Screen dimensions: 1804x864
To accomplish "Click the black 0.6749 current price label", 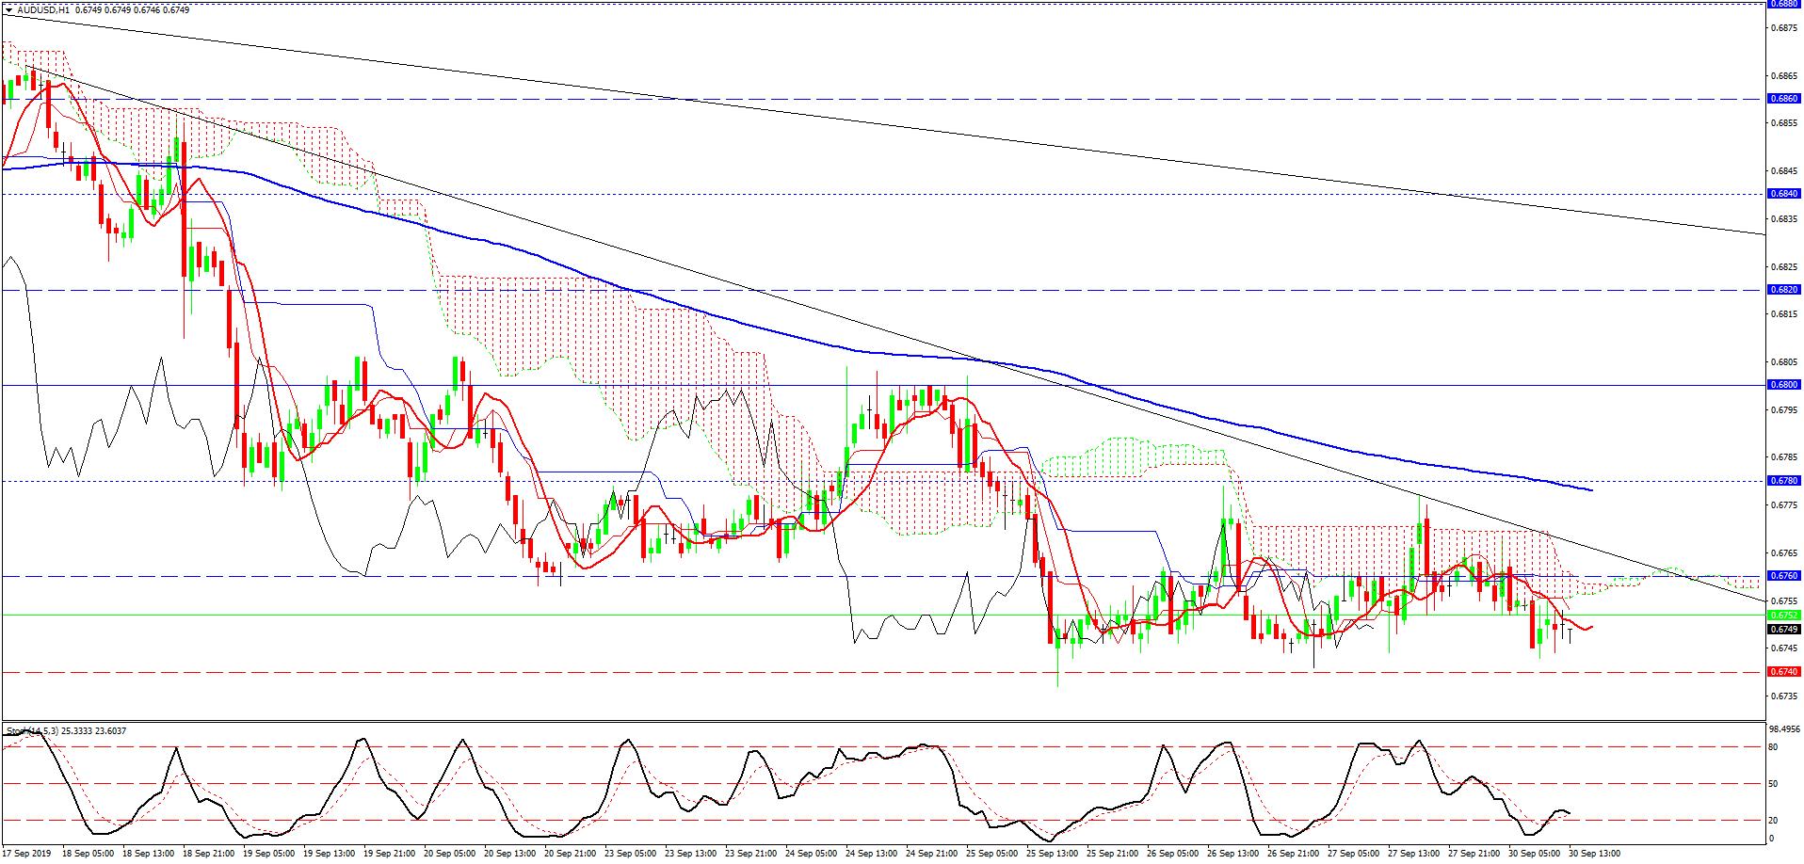I will (x=1784, y=630).
